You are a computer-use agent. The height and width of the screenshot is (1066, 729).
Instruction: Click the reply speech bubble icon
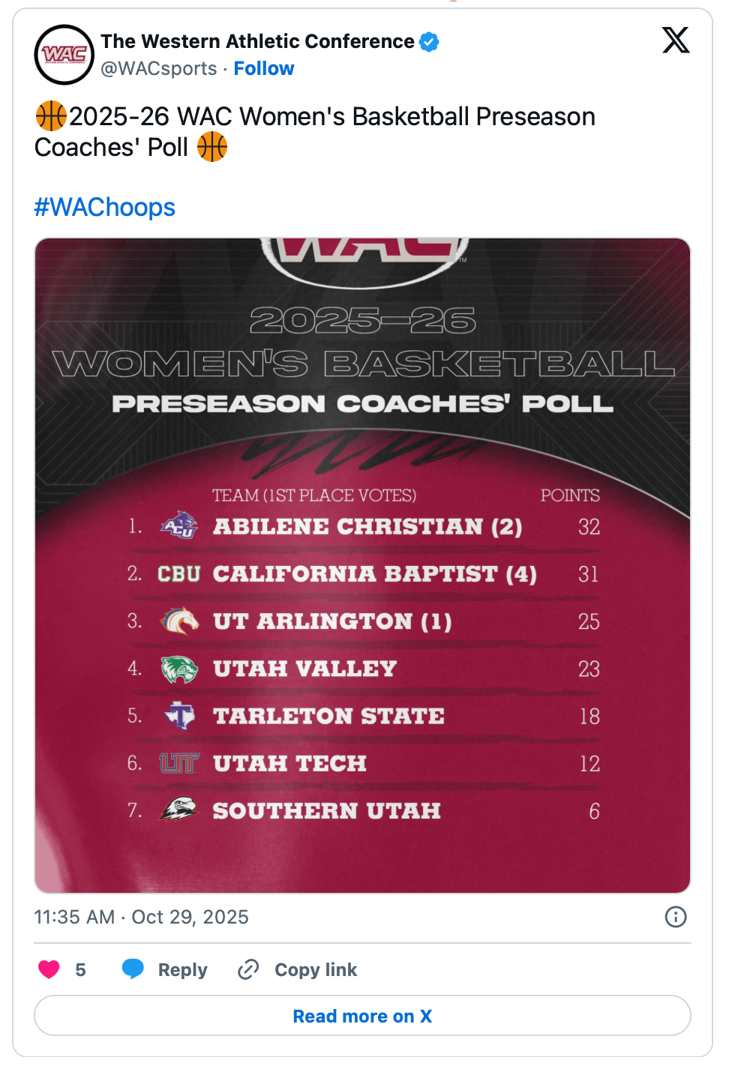click(x=133, y=969)
